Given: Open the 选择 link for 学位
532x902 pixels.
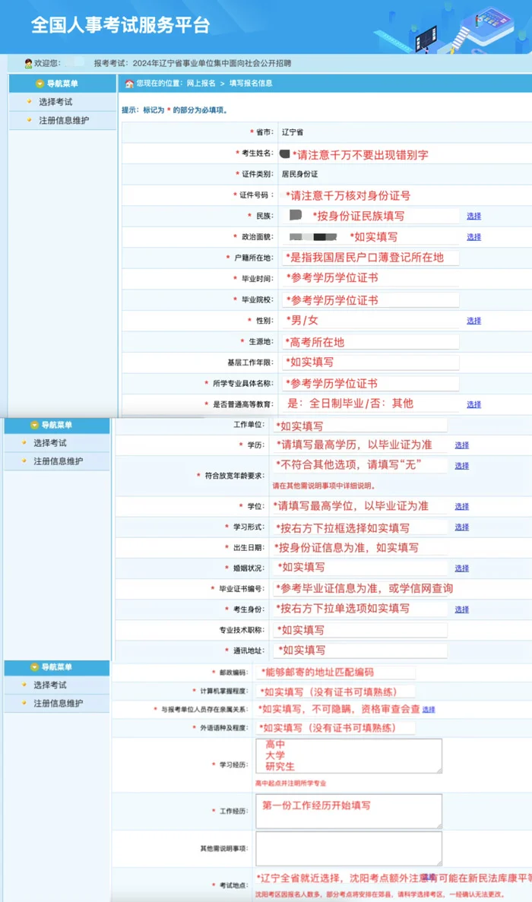Looking at the screenshot, I should point(462,507).
